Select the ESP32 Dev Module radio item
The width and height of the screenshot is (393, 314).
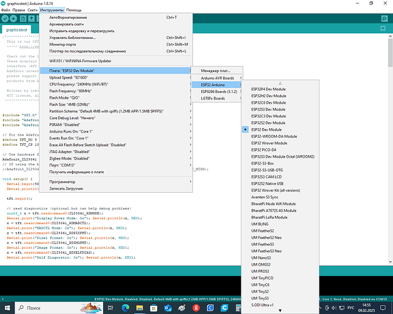click(x=280, y=130)
